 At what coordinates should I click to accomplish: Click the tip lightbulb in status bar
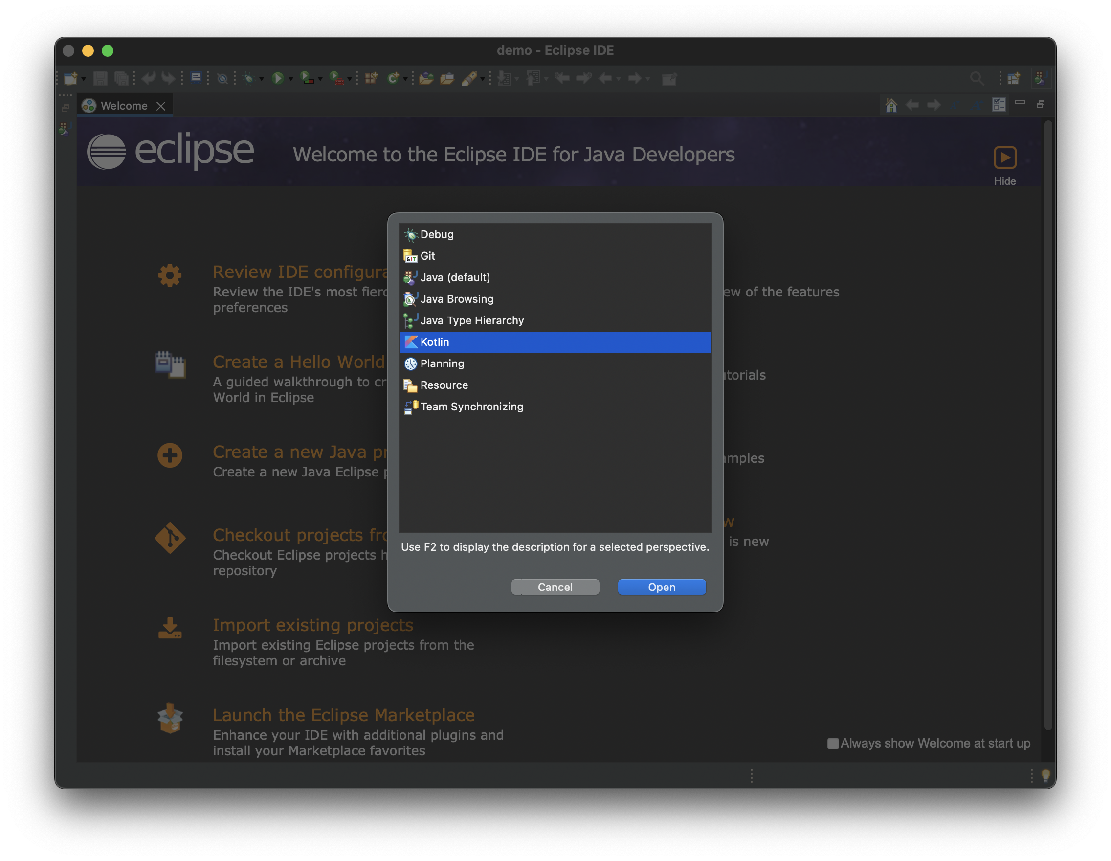[x=1045, y=775]
